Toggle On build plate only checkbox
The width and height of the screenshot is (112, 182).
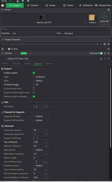tap(34, 89)
